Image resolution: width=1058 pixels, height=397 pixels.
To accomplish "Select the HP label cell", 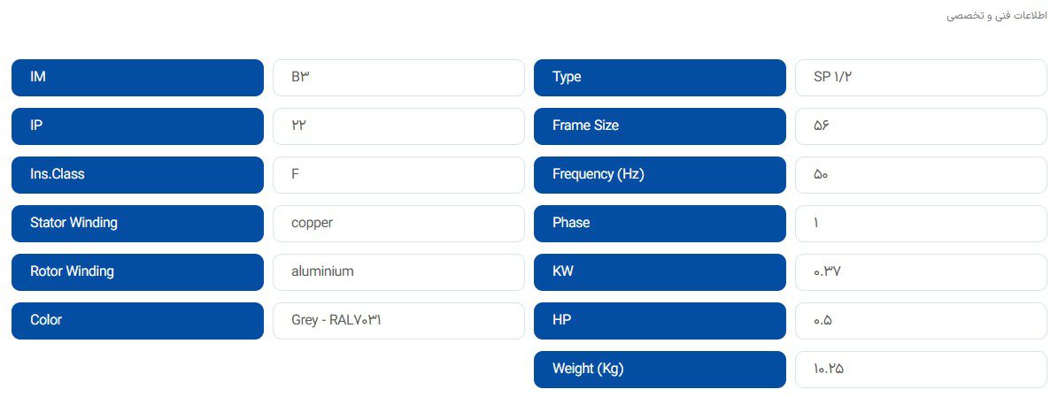I will pos(660,321).
